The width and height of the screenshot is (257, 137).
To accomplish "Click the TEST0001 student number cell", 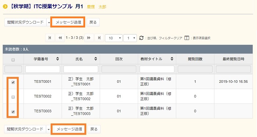I will (43, 82).
